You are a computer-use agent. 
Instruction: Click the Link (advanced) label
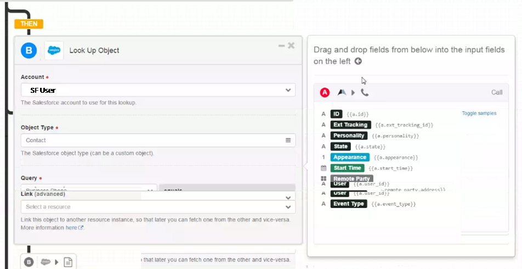(x=43, y=194)
